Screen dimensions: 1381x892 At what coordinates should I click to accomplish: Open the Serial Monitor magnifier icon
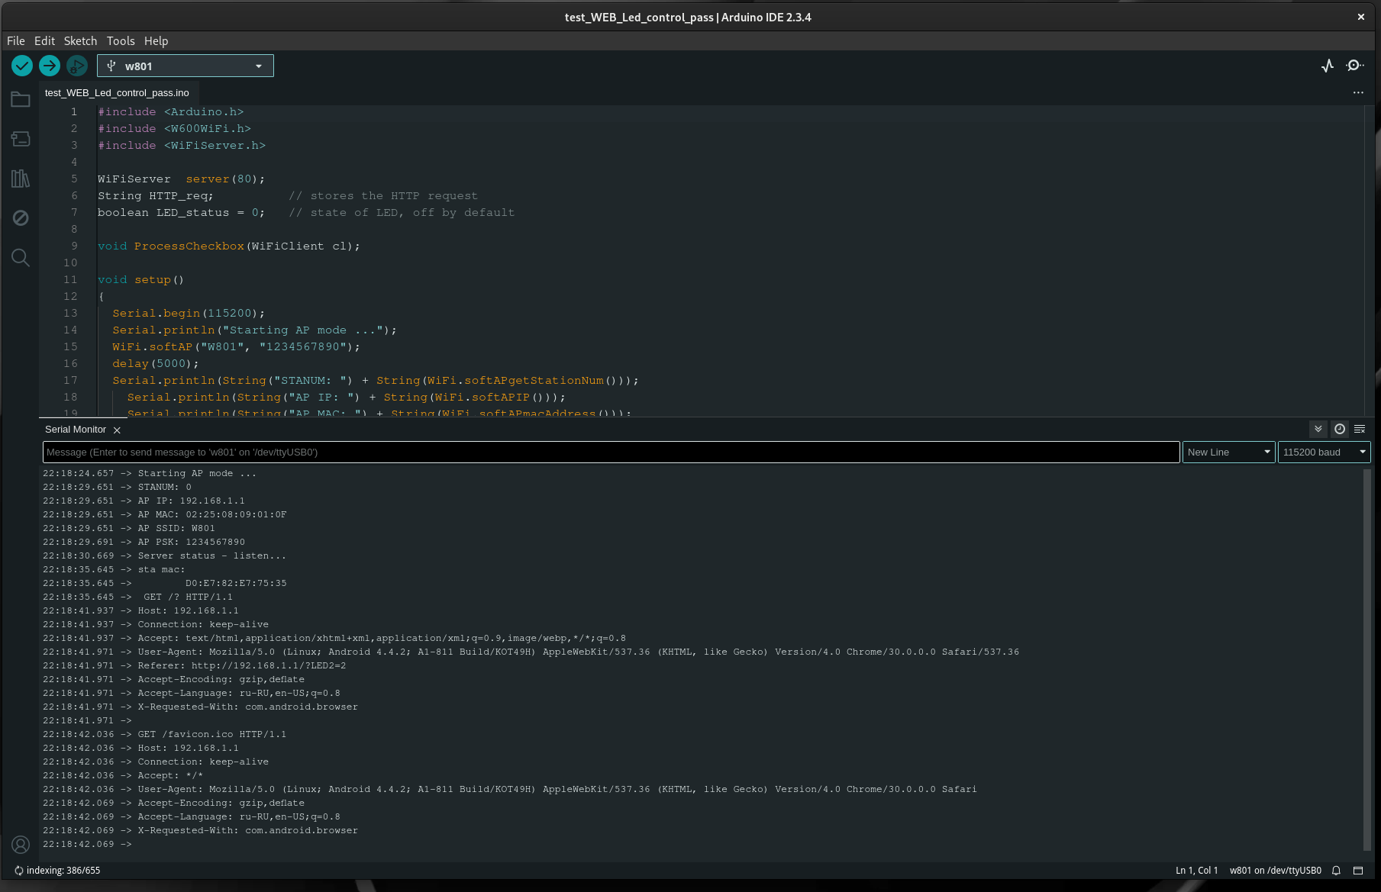(1355, 66)
